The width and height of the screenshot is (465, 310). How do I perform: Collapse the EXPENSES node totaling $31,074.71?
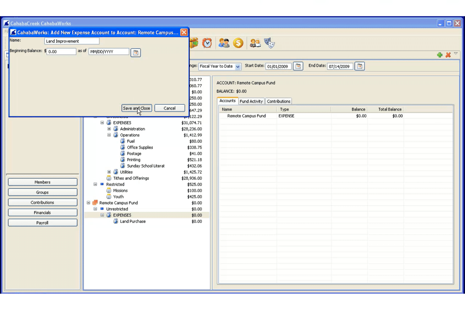(102, 123)
